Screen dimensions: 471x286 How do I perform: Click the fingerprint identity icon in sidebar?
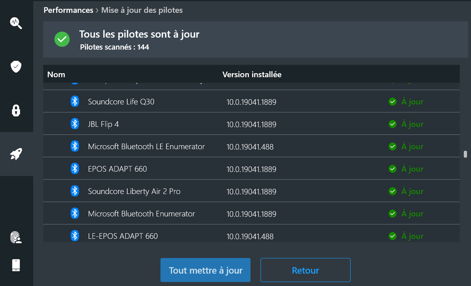point(16,237)
